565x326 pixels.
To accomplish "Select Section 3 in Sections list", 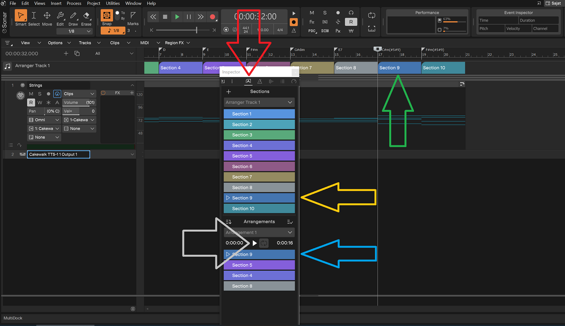I will point(259,135).
